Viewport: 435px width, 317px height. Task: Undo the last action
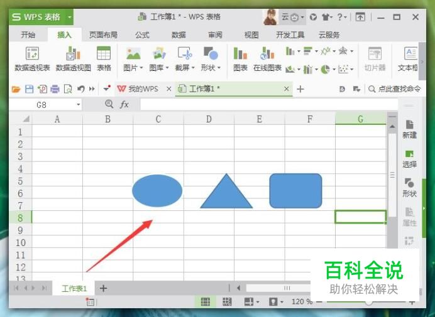pyautogui.click(x=80, y=89)
